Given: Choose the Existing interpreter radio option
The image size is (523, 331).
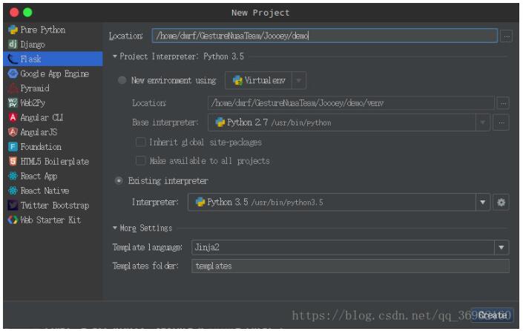Looking at the screenshot, I should pos(119,181).
